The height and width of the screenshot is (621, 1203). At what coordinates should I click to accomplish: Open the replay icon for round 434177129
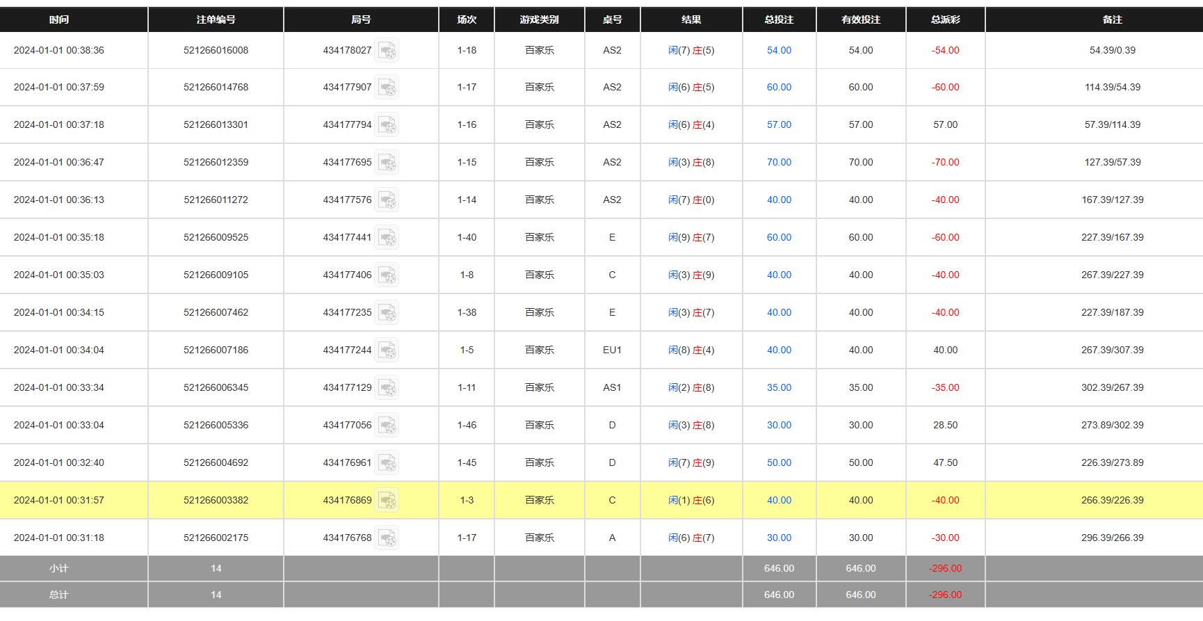click(x=387, y=387)
